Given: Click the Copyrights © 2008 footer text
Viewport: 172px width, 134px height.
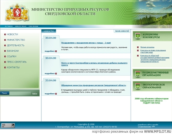Looking at the screenshot, I should coord(86,124).
